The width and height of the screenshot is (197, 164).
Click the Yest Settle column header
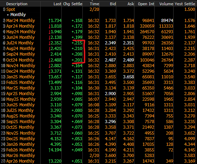click(185, 4)
